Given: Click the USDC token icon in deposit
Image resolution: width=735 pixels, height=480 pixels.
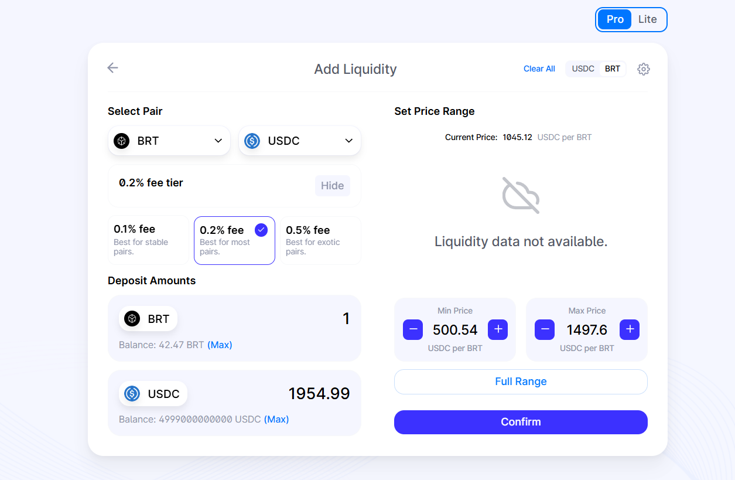Looking at the screenshot, I should [x=132, y=394].
